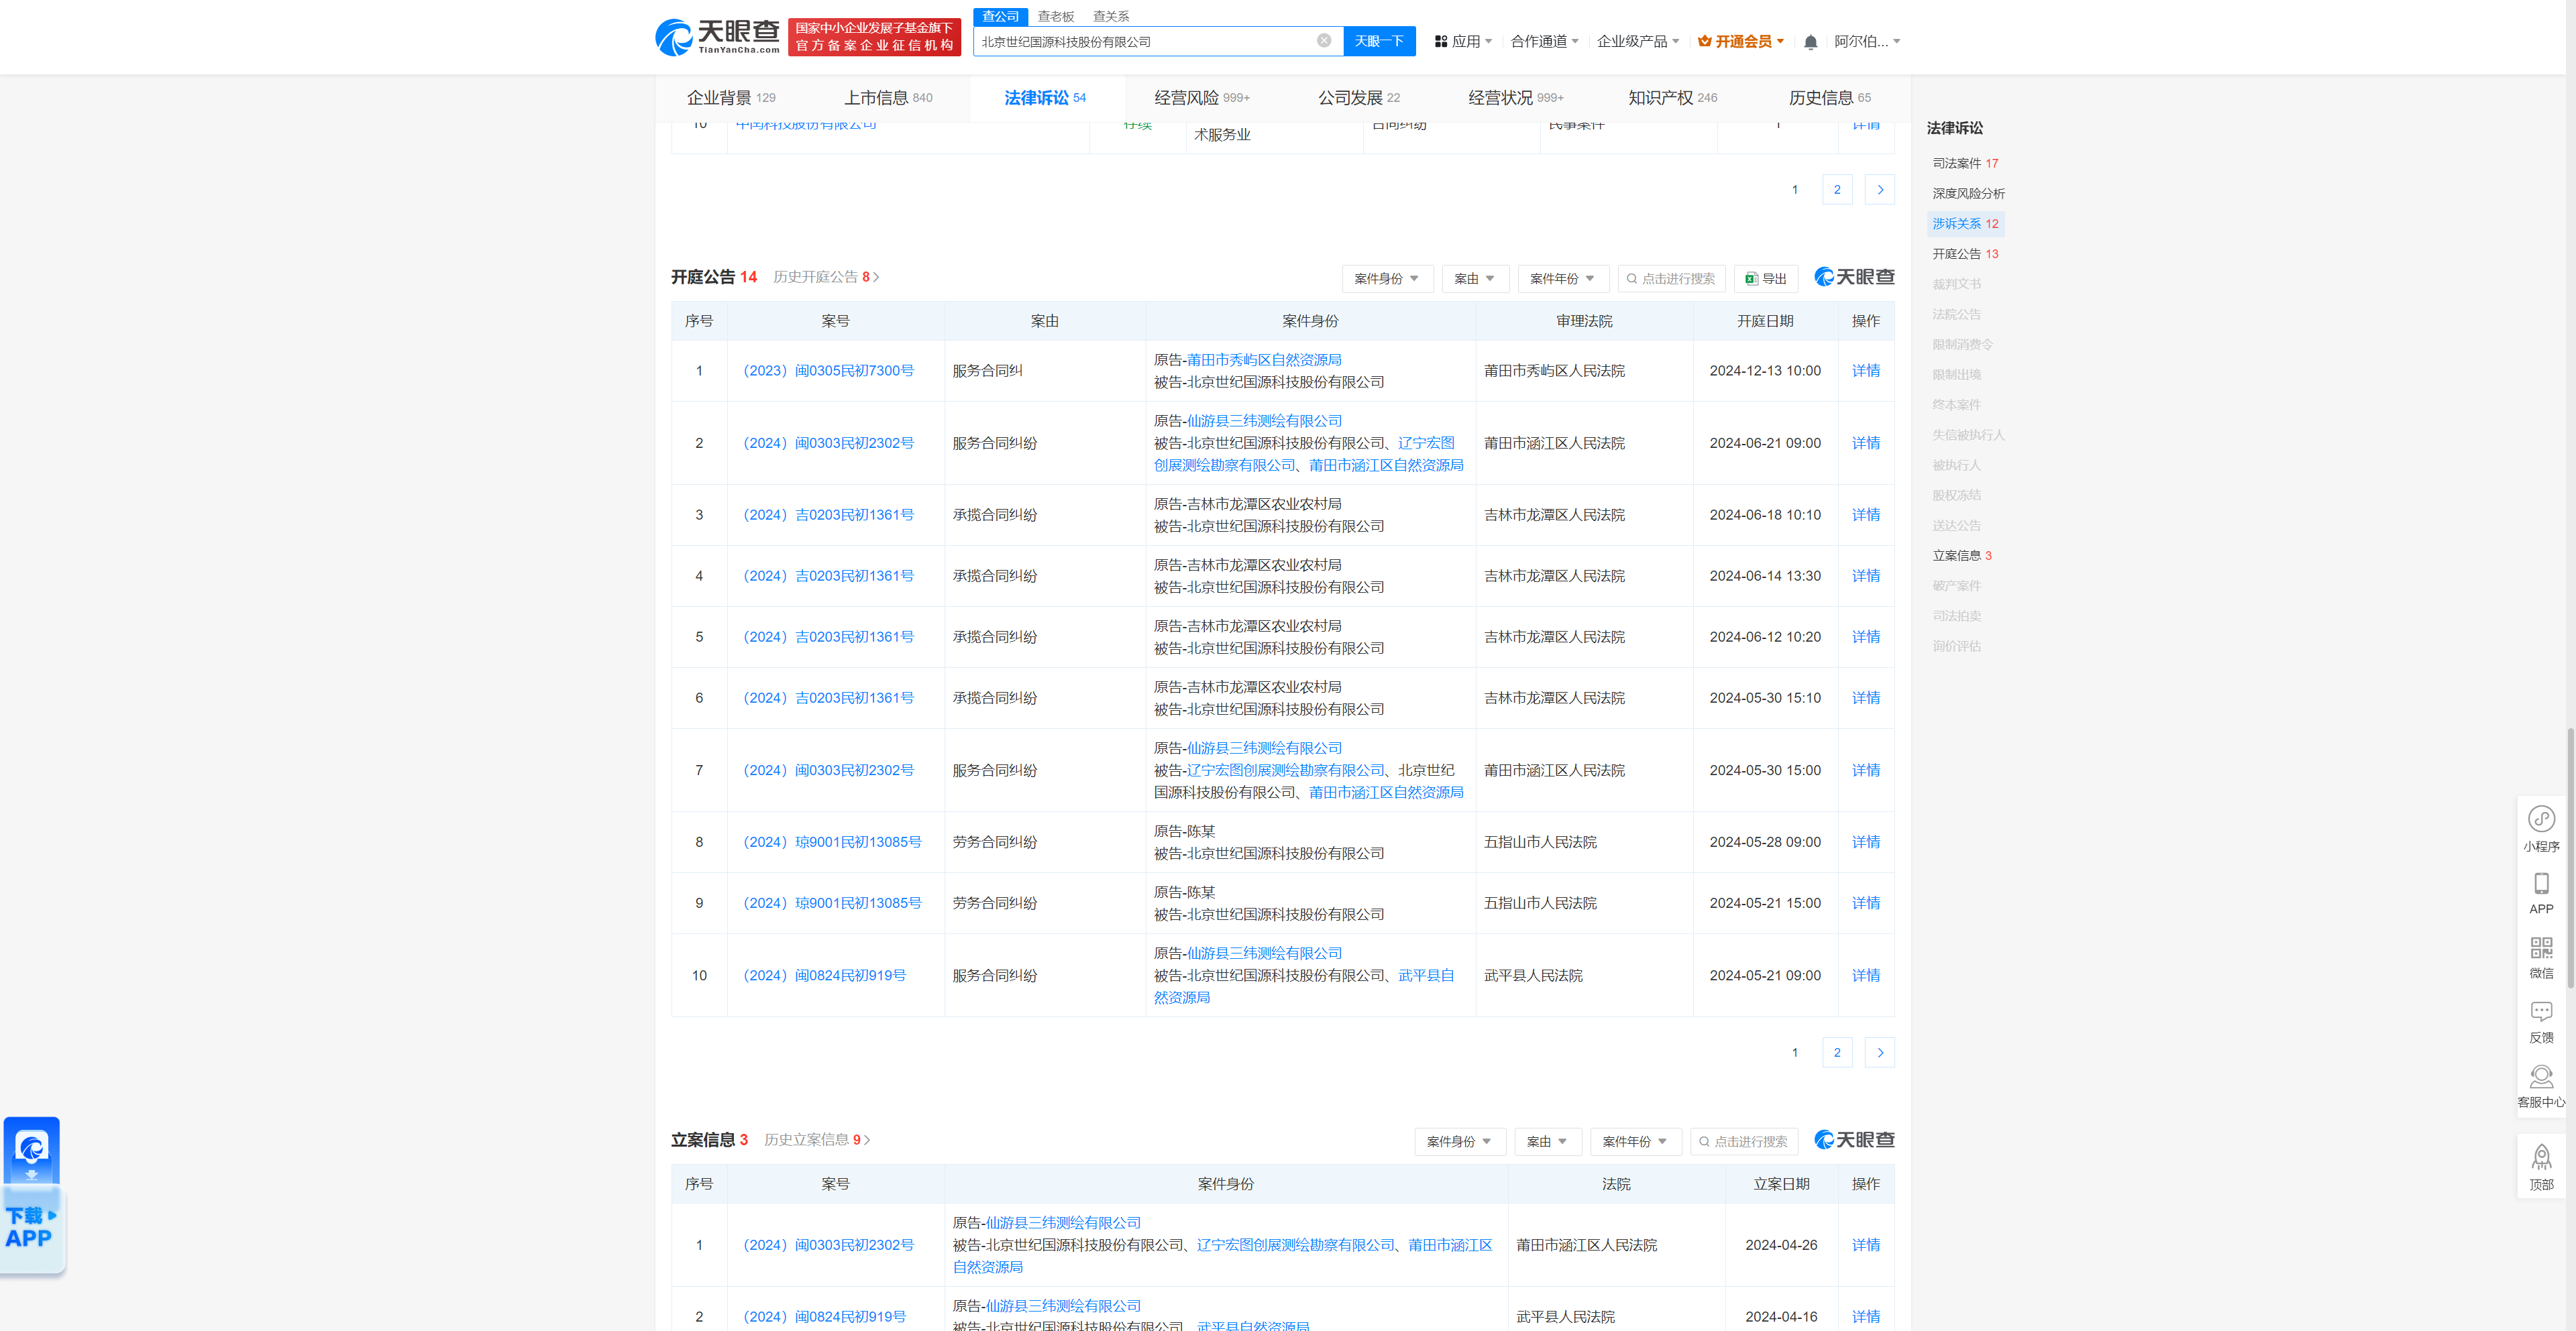The image size is (2576, 1331).
Task: Open 案件身份 filter in 立案信息 section
Action: pyautogui.click(x=1459, y=1141)
